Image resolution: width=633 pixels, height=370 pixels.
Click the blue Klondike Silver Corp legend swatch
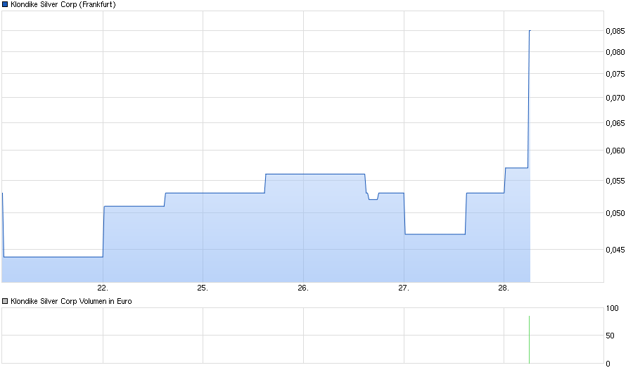click(x=6, y=4)
